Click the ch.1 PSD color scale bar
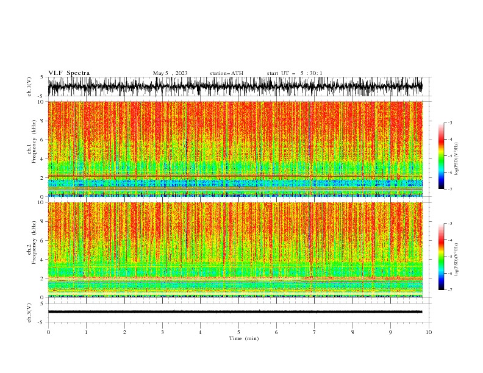Image resolution: width=483 pixels, height=373 pixels. tap(442, 156)
